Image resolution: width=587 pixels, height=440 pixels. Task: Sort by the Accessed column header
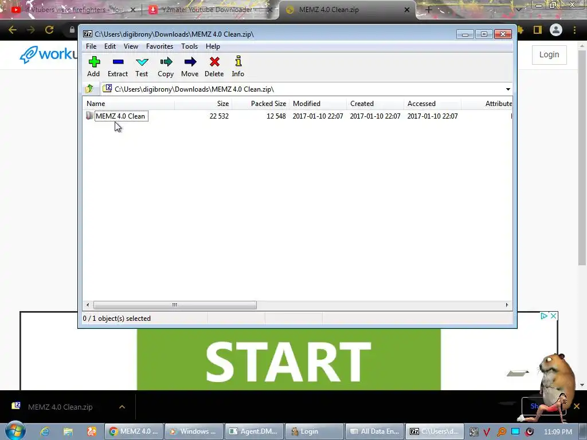(432, 104)
